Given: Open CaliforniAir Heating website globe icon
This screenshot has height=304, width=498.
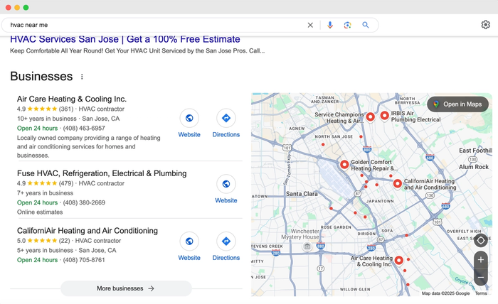Looking at the screenshot, I should [189, 241].
